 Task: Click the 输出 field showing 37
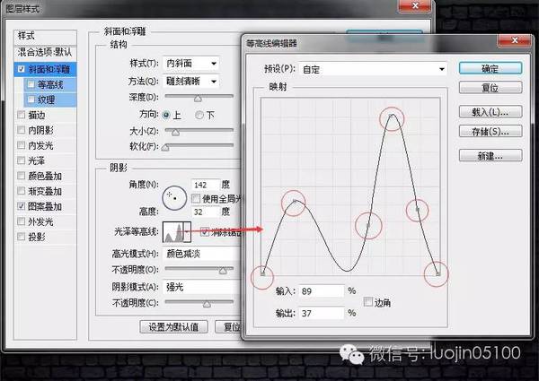tap(322, 313)
